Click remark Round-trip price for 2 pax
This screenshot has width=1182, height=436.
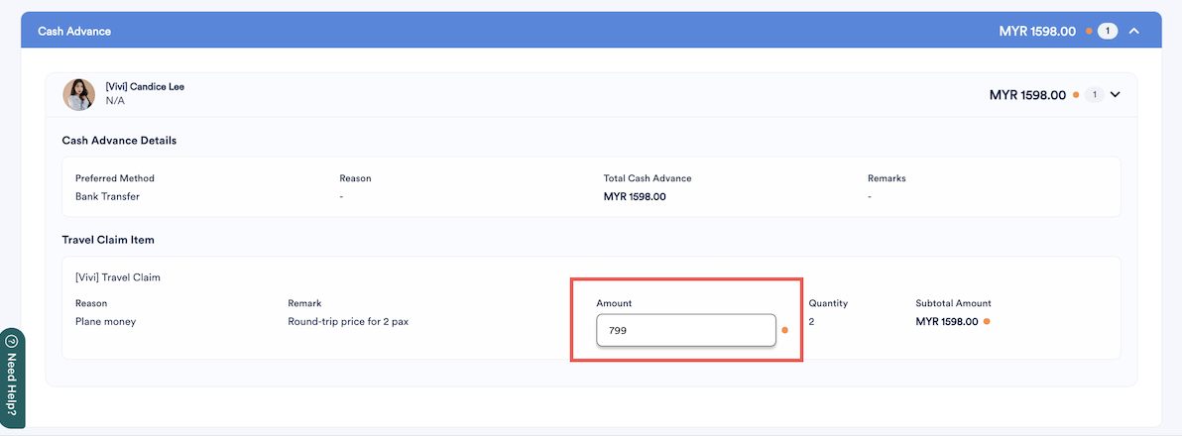click(348, 321)
